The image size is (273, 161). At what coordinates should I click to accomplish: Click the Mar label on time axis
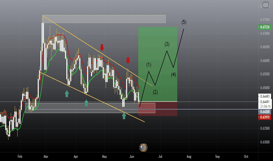coord(46,157)
